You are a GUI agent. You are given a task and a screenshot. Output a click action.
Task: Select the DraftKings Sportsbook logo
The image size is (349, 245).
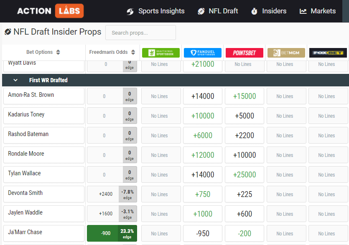(x=160, y=53)
